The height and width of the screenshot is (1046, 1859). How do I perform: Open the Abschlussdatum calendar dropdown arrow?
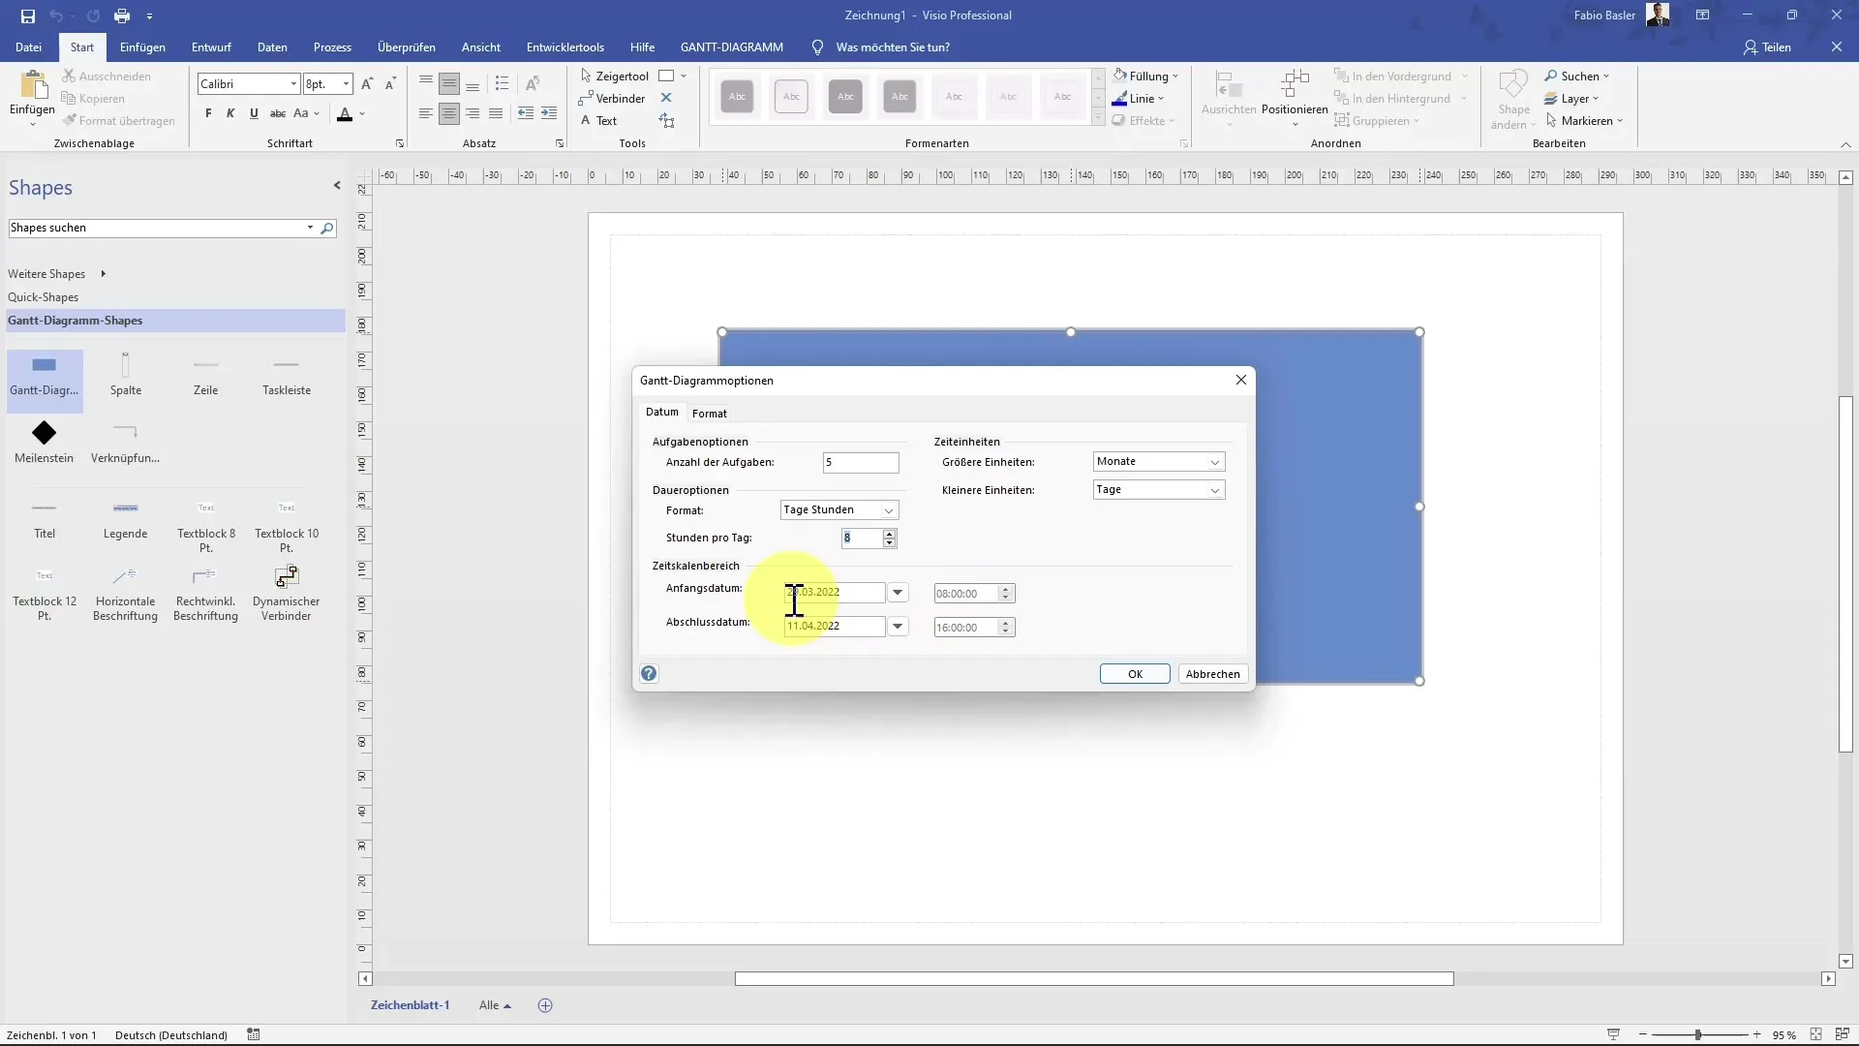click(x=899, y=627)
